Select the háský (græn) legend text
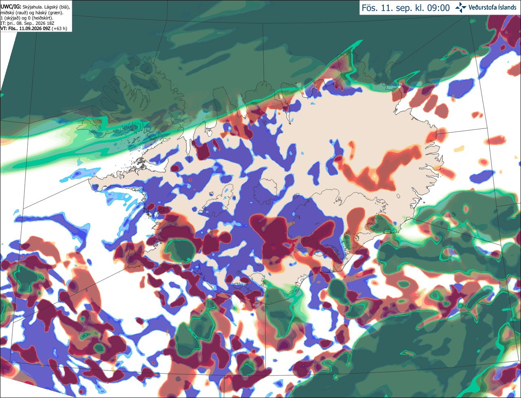 pos(49,12)
